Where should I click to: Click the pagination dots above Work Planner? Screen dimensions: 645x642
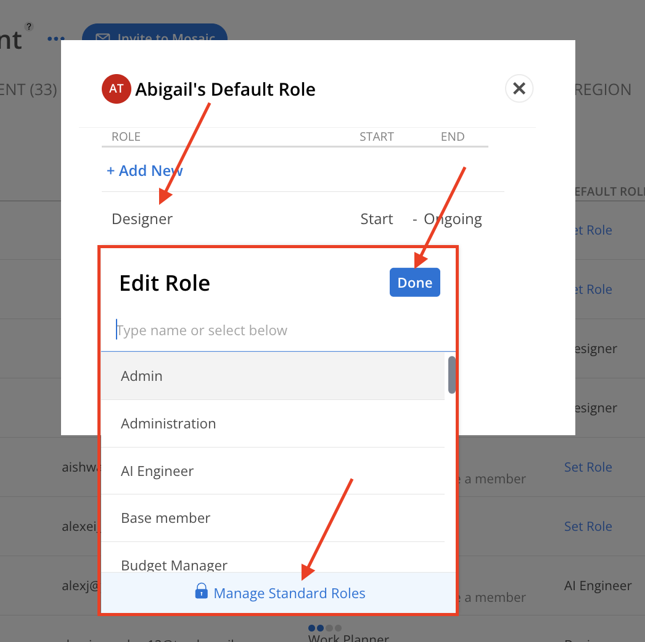325,628
